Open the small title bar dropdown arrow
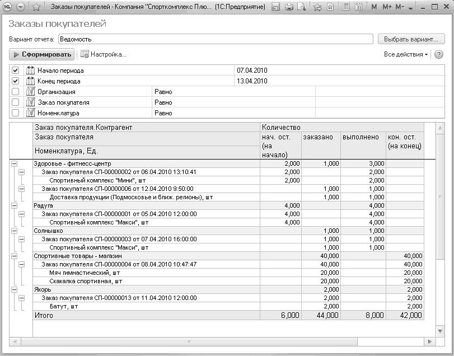 (x=410, y=9)
